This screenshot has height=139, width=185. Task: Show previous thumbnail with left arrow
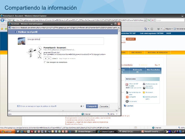click(45, 58)
